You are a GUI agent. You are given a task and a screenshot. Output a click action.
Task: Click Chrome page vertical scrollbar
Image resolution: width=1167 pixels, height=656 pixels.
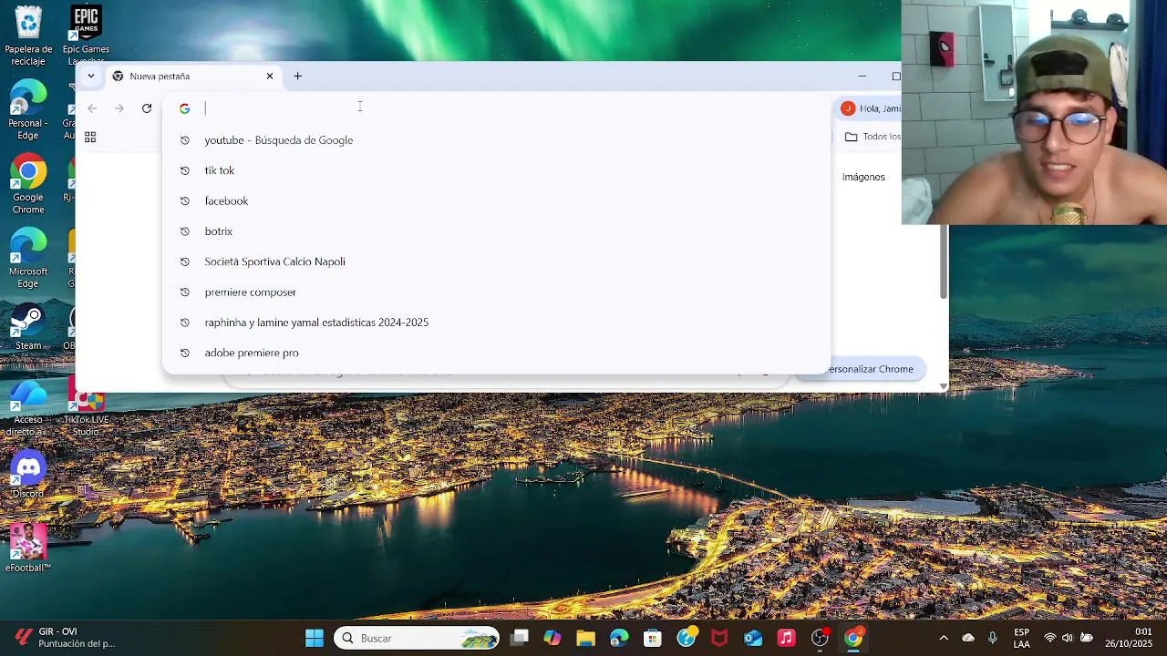coord(944,262)
